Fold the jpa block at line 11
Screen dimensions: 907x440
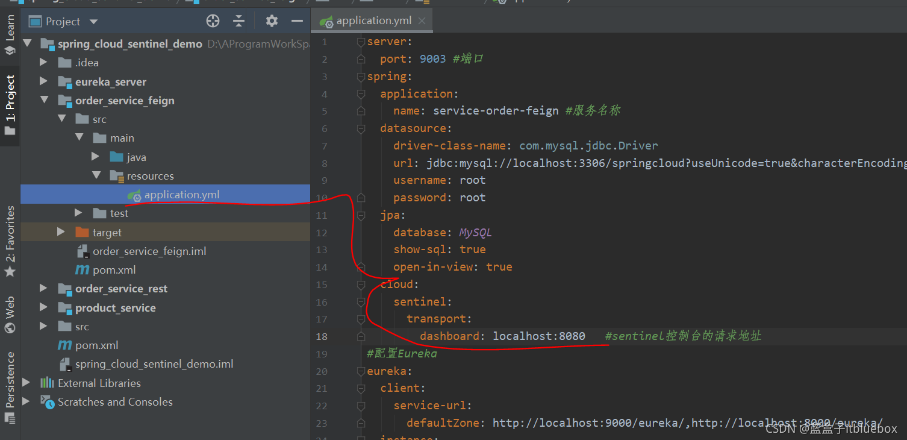[x=361, y=215]
